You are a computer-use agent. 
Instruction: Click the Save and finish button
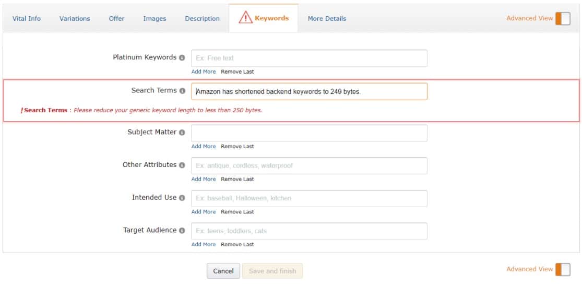pos(272,271)
